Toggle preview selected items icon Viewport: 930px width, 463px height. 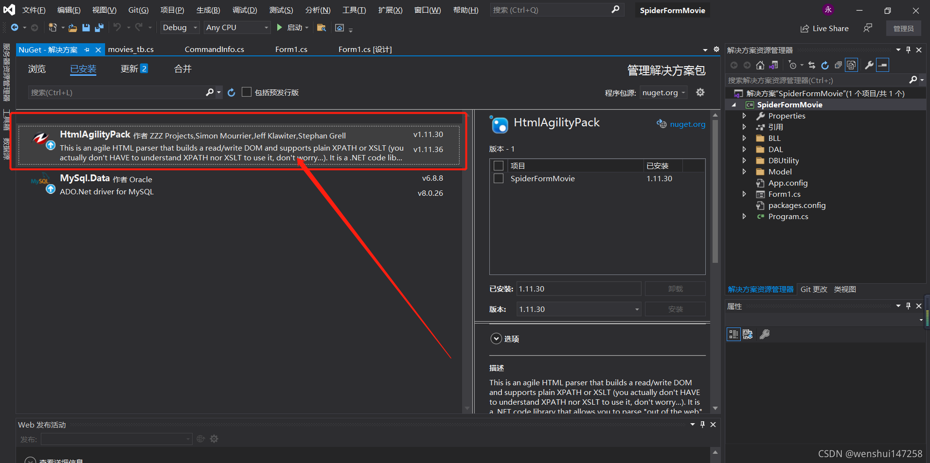(x=883, y=65)
